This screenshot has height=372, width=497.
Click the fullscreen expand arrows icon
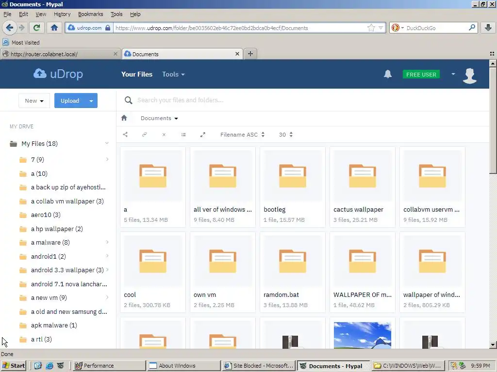tap(203, 135)
